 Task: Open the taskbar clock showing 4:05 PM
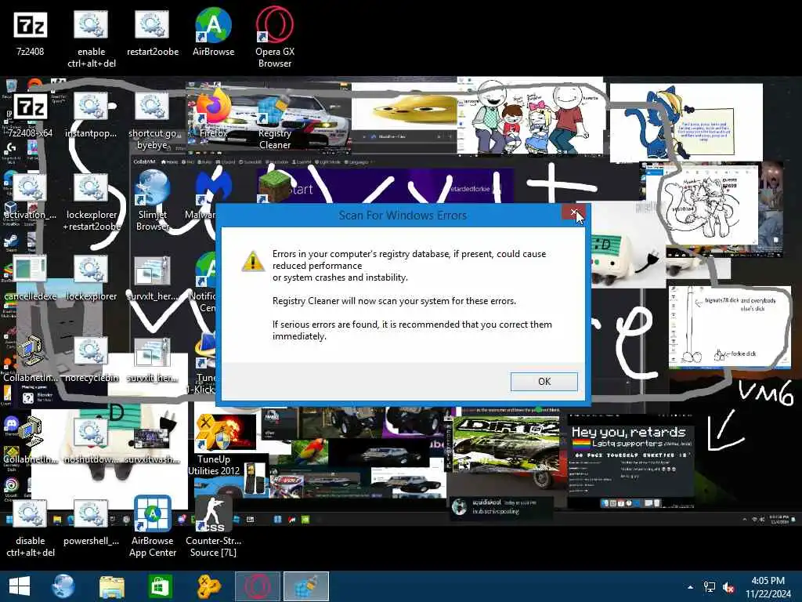click(768, 587)
